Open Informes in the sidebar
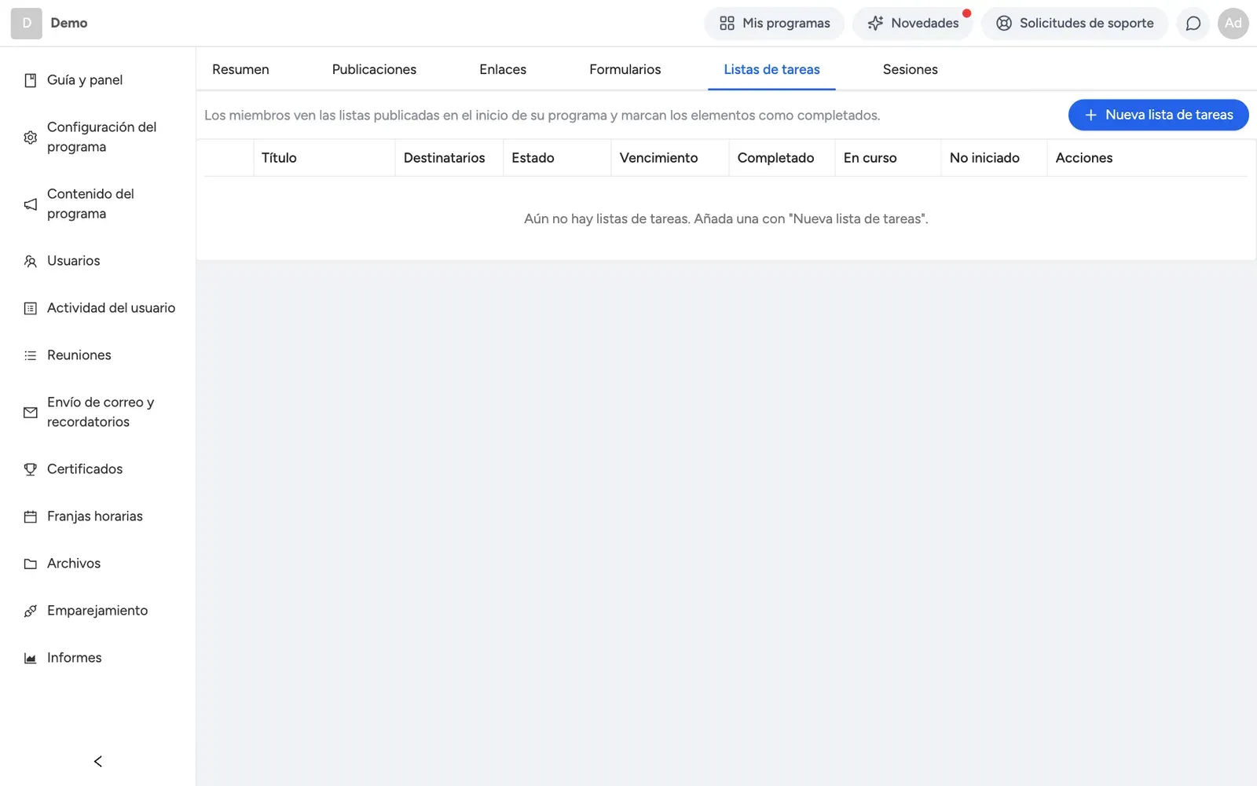The width and height of the screenshot is (1257, 786). (x=98, y=658)
